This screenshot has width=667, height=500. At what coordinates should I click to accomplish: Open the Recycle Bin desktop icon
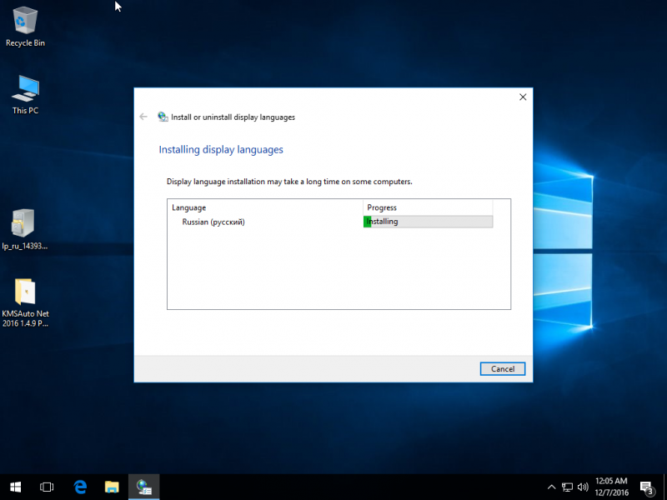[25, 27]
